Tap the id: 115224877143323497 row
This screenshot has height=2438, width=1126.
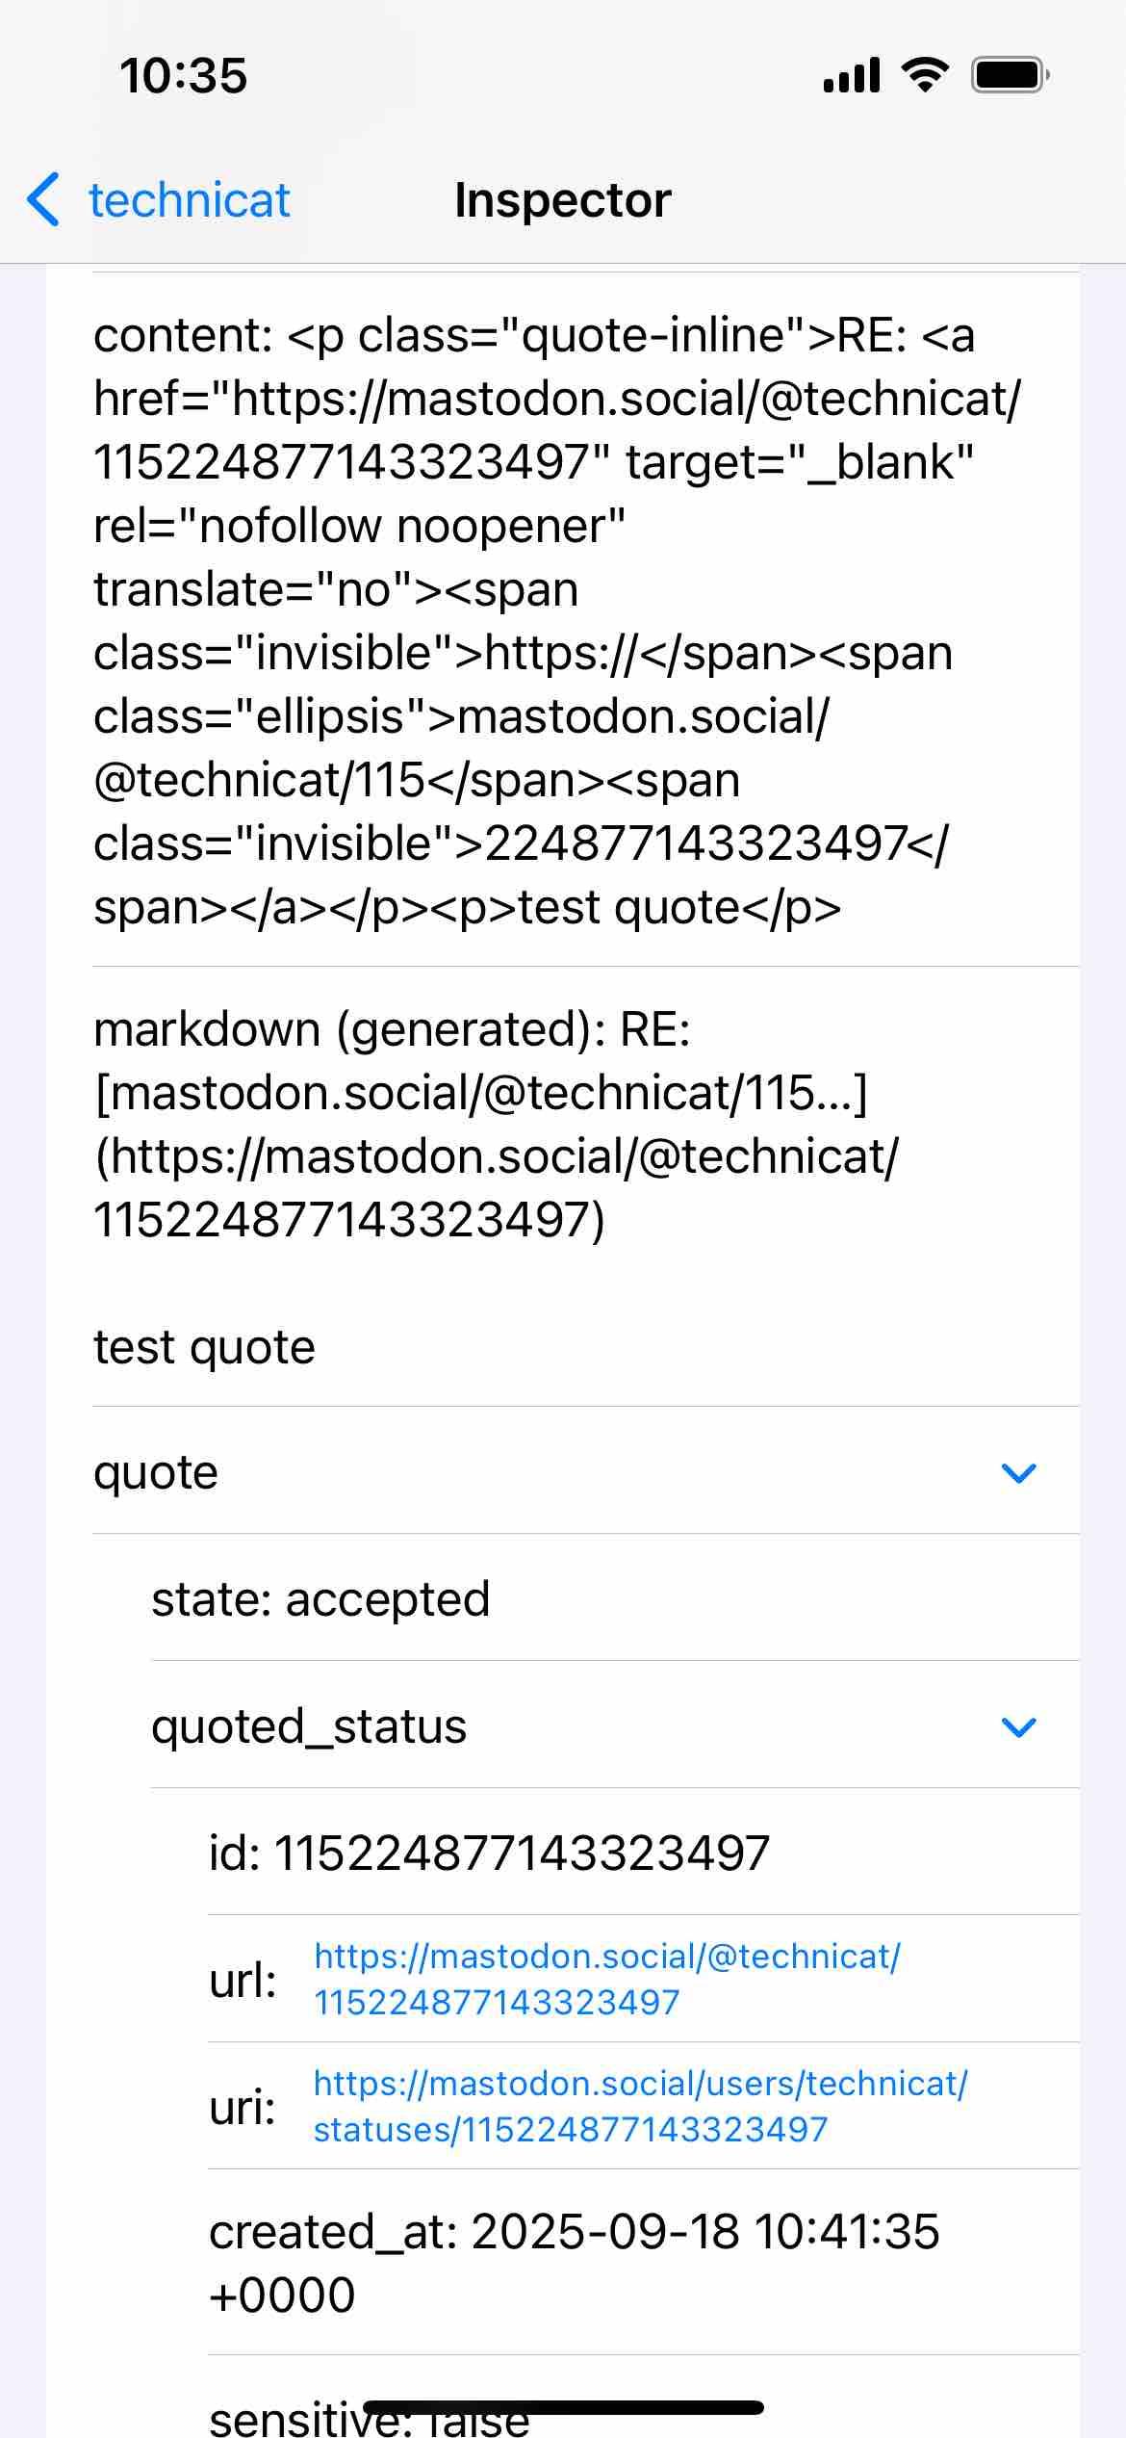pos(644,1853)
